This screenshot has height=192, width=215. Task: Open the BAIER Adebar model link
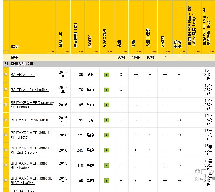23,75
